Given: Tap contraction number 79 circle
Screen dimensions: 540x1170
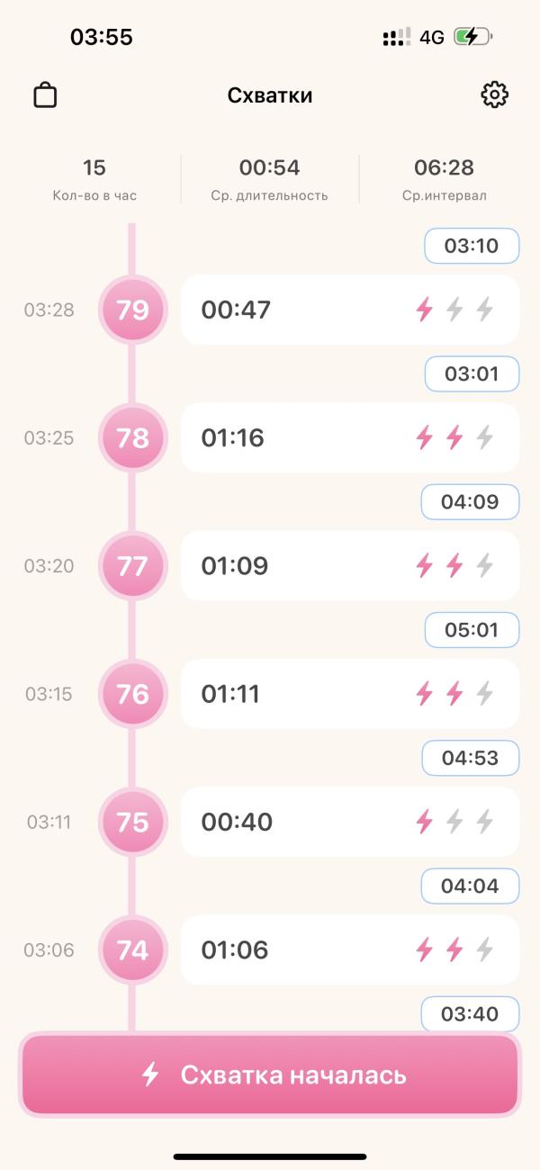Looking at the screenshot, I should click(x=132, y=310).
